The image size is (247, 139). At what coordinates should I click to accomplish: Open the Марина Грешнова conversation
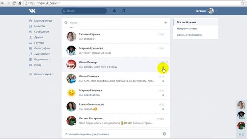[x=116, y=51]
